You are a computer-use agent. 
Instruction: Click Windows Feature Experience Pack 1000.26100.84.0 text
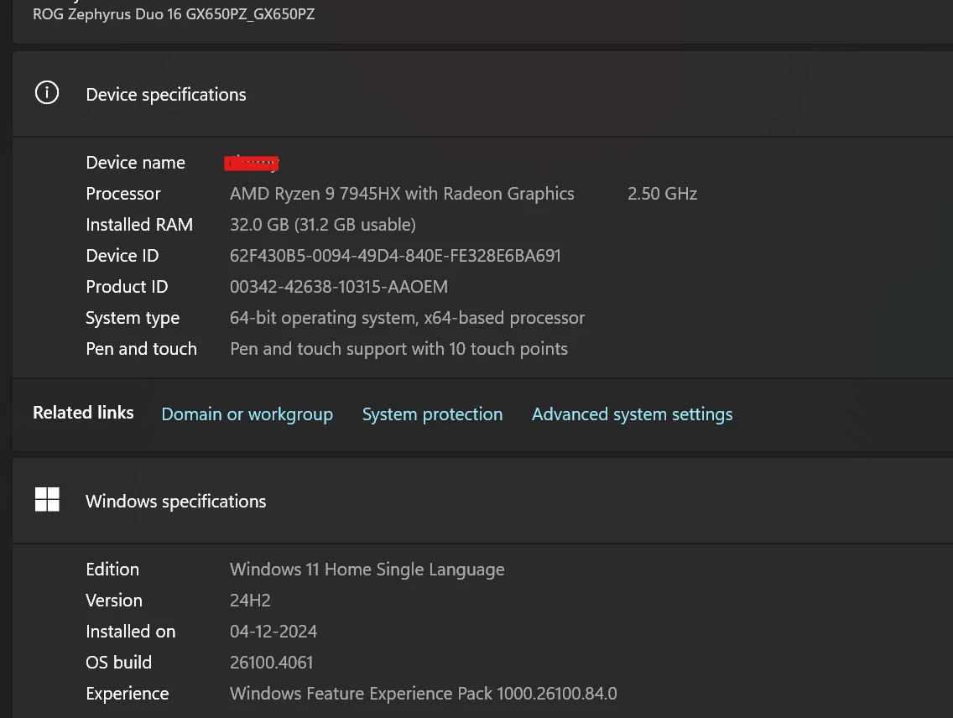pos(423,693)
